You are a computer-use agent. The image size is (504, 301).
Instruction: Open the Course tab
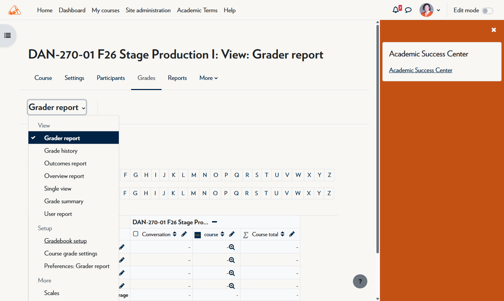coord(43,78)
